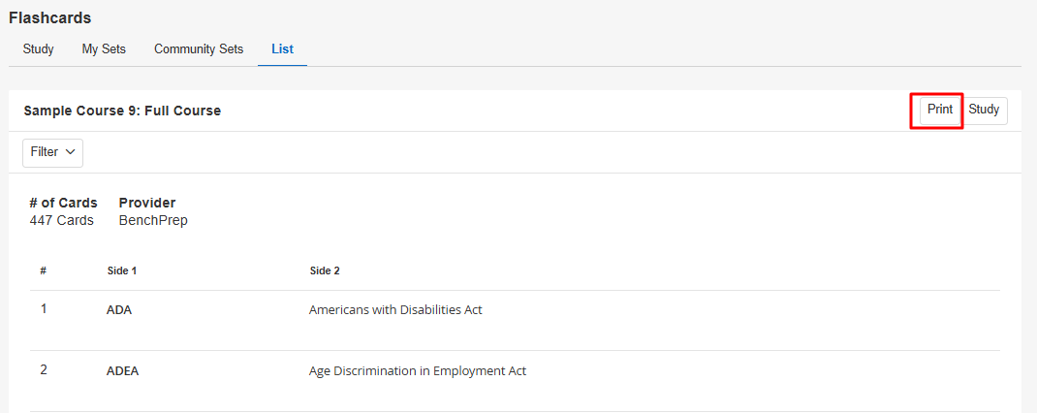Select the ADEA flashcard term
This screenshot has height=413, width=1037.
coord(122,371)
